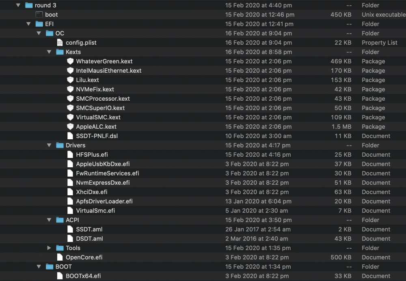
Task: Collapse the Kexts folder disclosure triangle
Action: click(49, 52)
